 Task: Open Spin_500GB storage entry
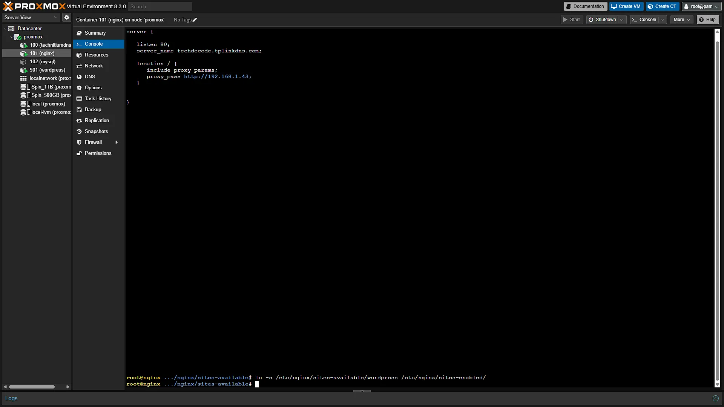(46, 95)
